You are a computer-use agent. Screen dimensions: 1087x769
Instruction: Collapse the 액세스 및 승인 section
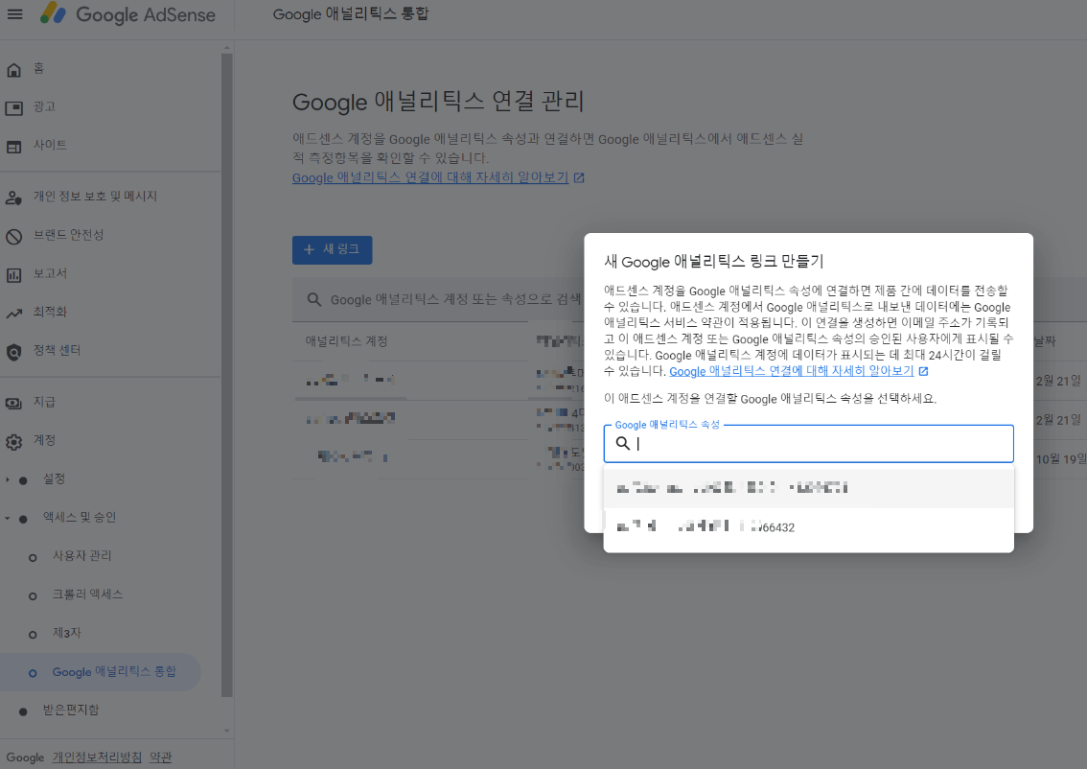point(8,518)
